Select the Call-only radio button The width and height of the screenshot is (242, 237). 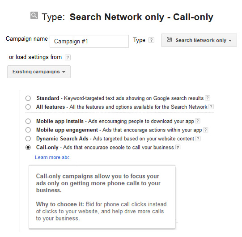(x=28, y=148)
